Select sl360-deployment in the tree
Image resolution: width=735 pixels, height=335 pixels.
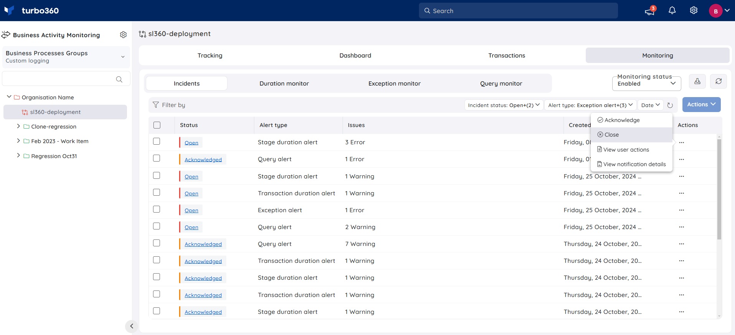pyautogui.click(x=65, y=112)
